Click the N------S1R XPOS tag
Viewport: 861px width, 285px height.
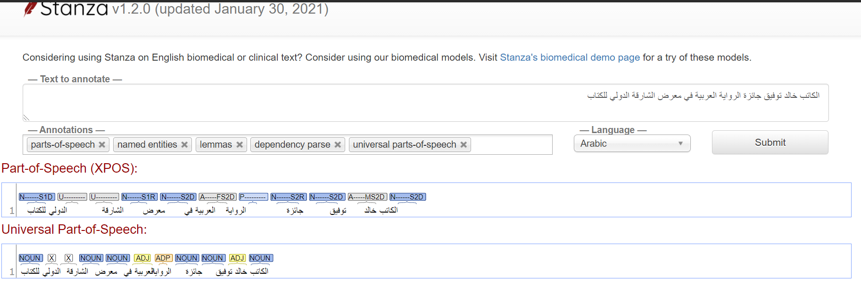click(x=139, y=197)
